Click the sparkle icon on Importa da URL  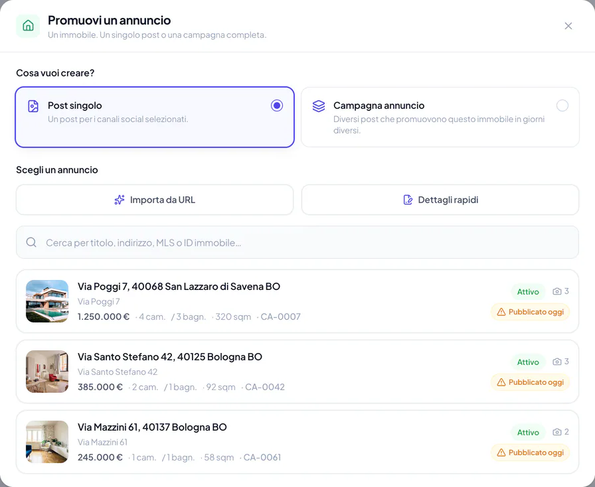[x=120, y=200]
